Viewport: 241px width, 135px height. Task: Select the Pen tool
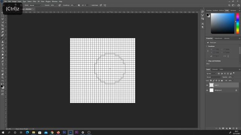[x=3, y=61]
